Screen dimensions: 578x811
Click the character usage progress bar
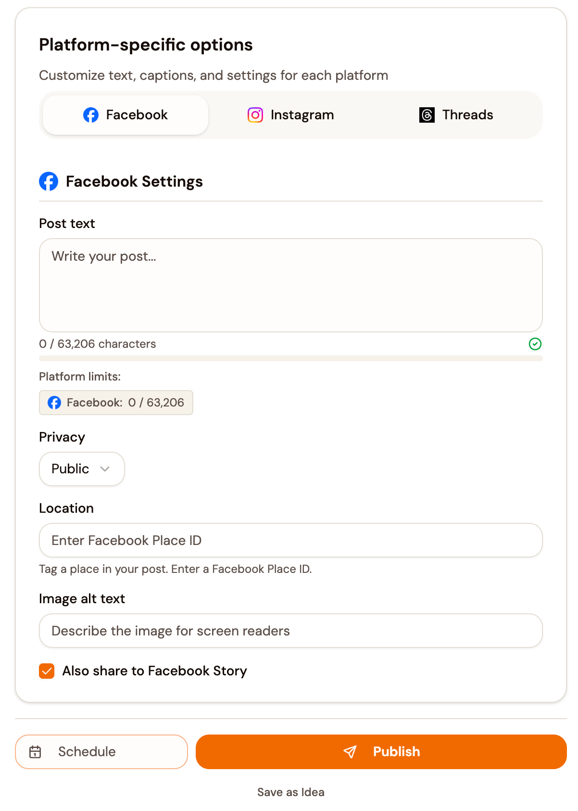290,358
